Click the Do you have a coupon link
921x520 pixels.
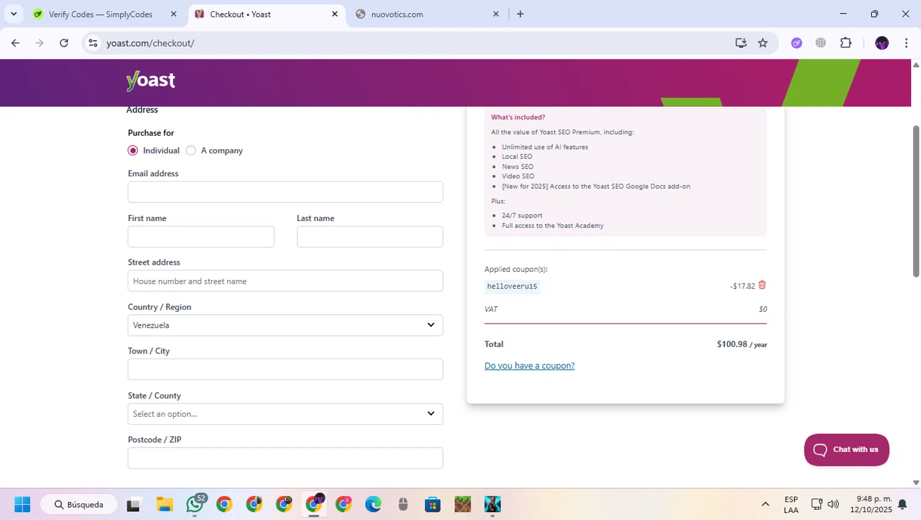[x=529, y=365]
